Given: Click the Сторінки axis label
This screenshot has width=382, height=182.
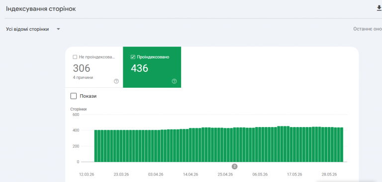Looking at the screenshot, I should (x=79, y=109).
